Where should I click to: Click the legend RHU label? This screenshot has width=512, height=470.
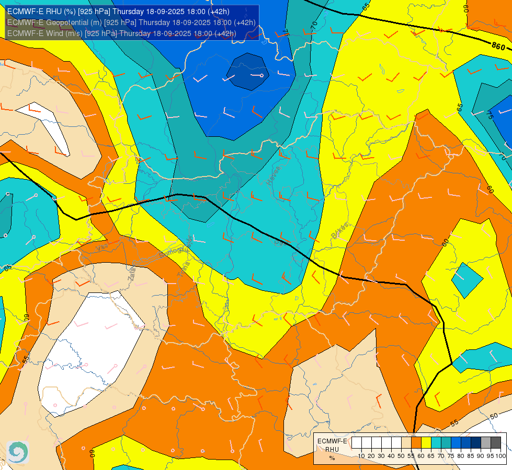332,450
